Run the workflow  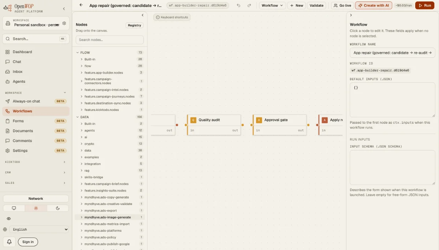pos(424,5)
